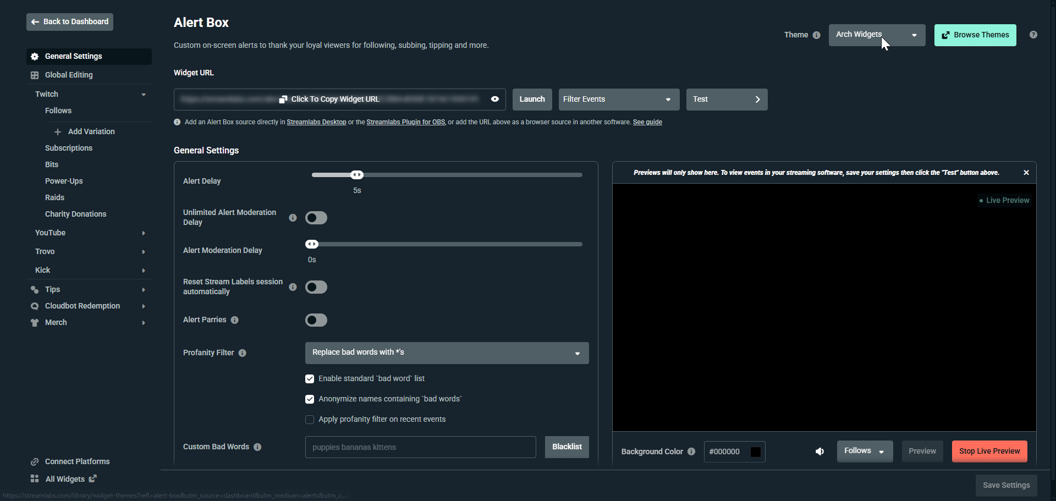
Task: Open Bits alert settings
Action: [x=52, y=165]
